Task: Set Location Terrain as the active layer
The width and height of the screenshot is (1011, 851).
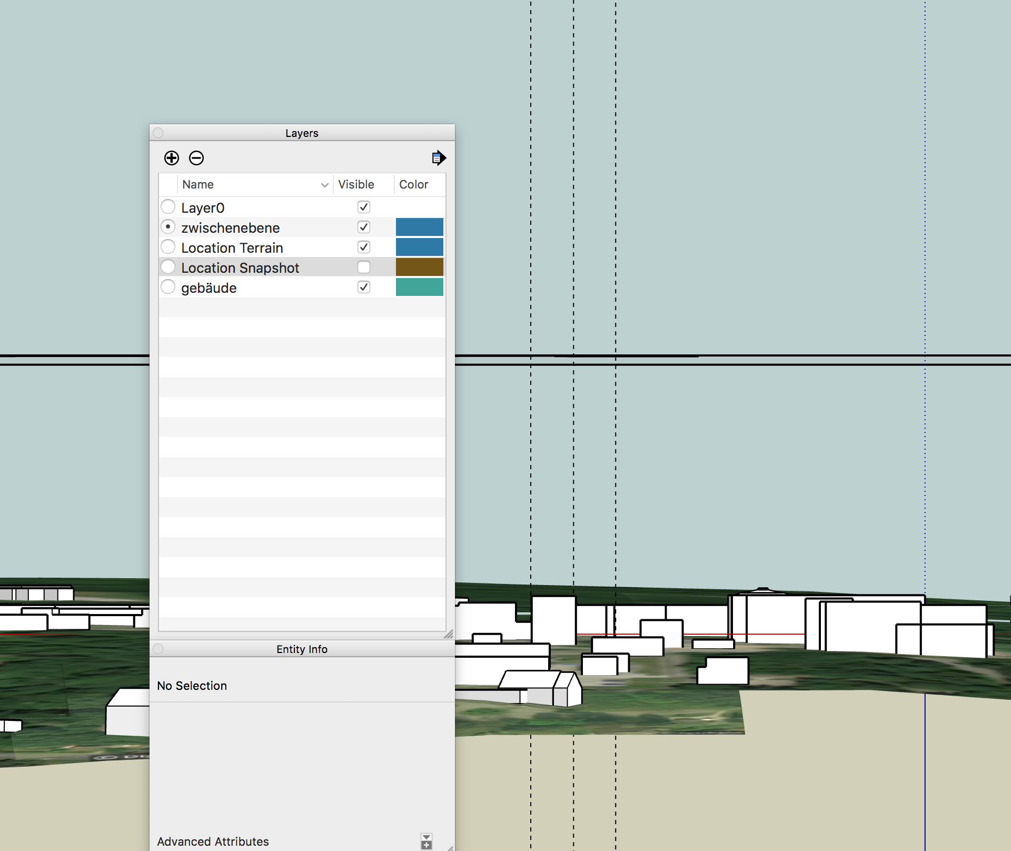Action: pos(168,246)
